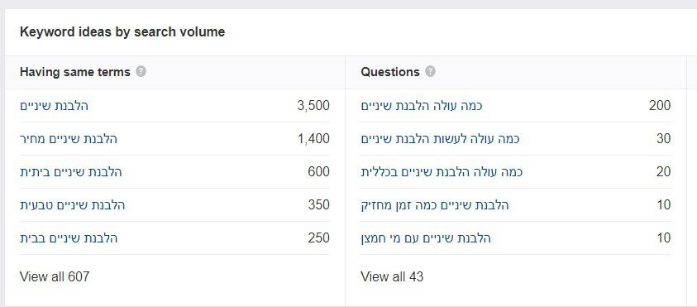The image size is (697, 307).
Task: Open keyword הלבנת שיניים ביתית
Action: [x=70, y=172]
